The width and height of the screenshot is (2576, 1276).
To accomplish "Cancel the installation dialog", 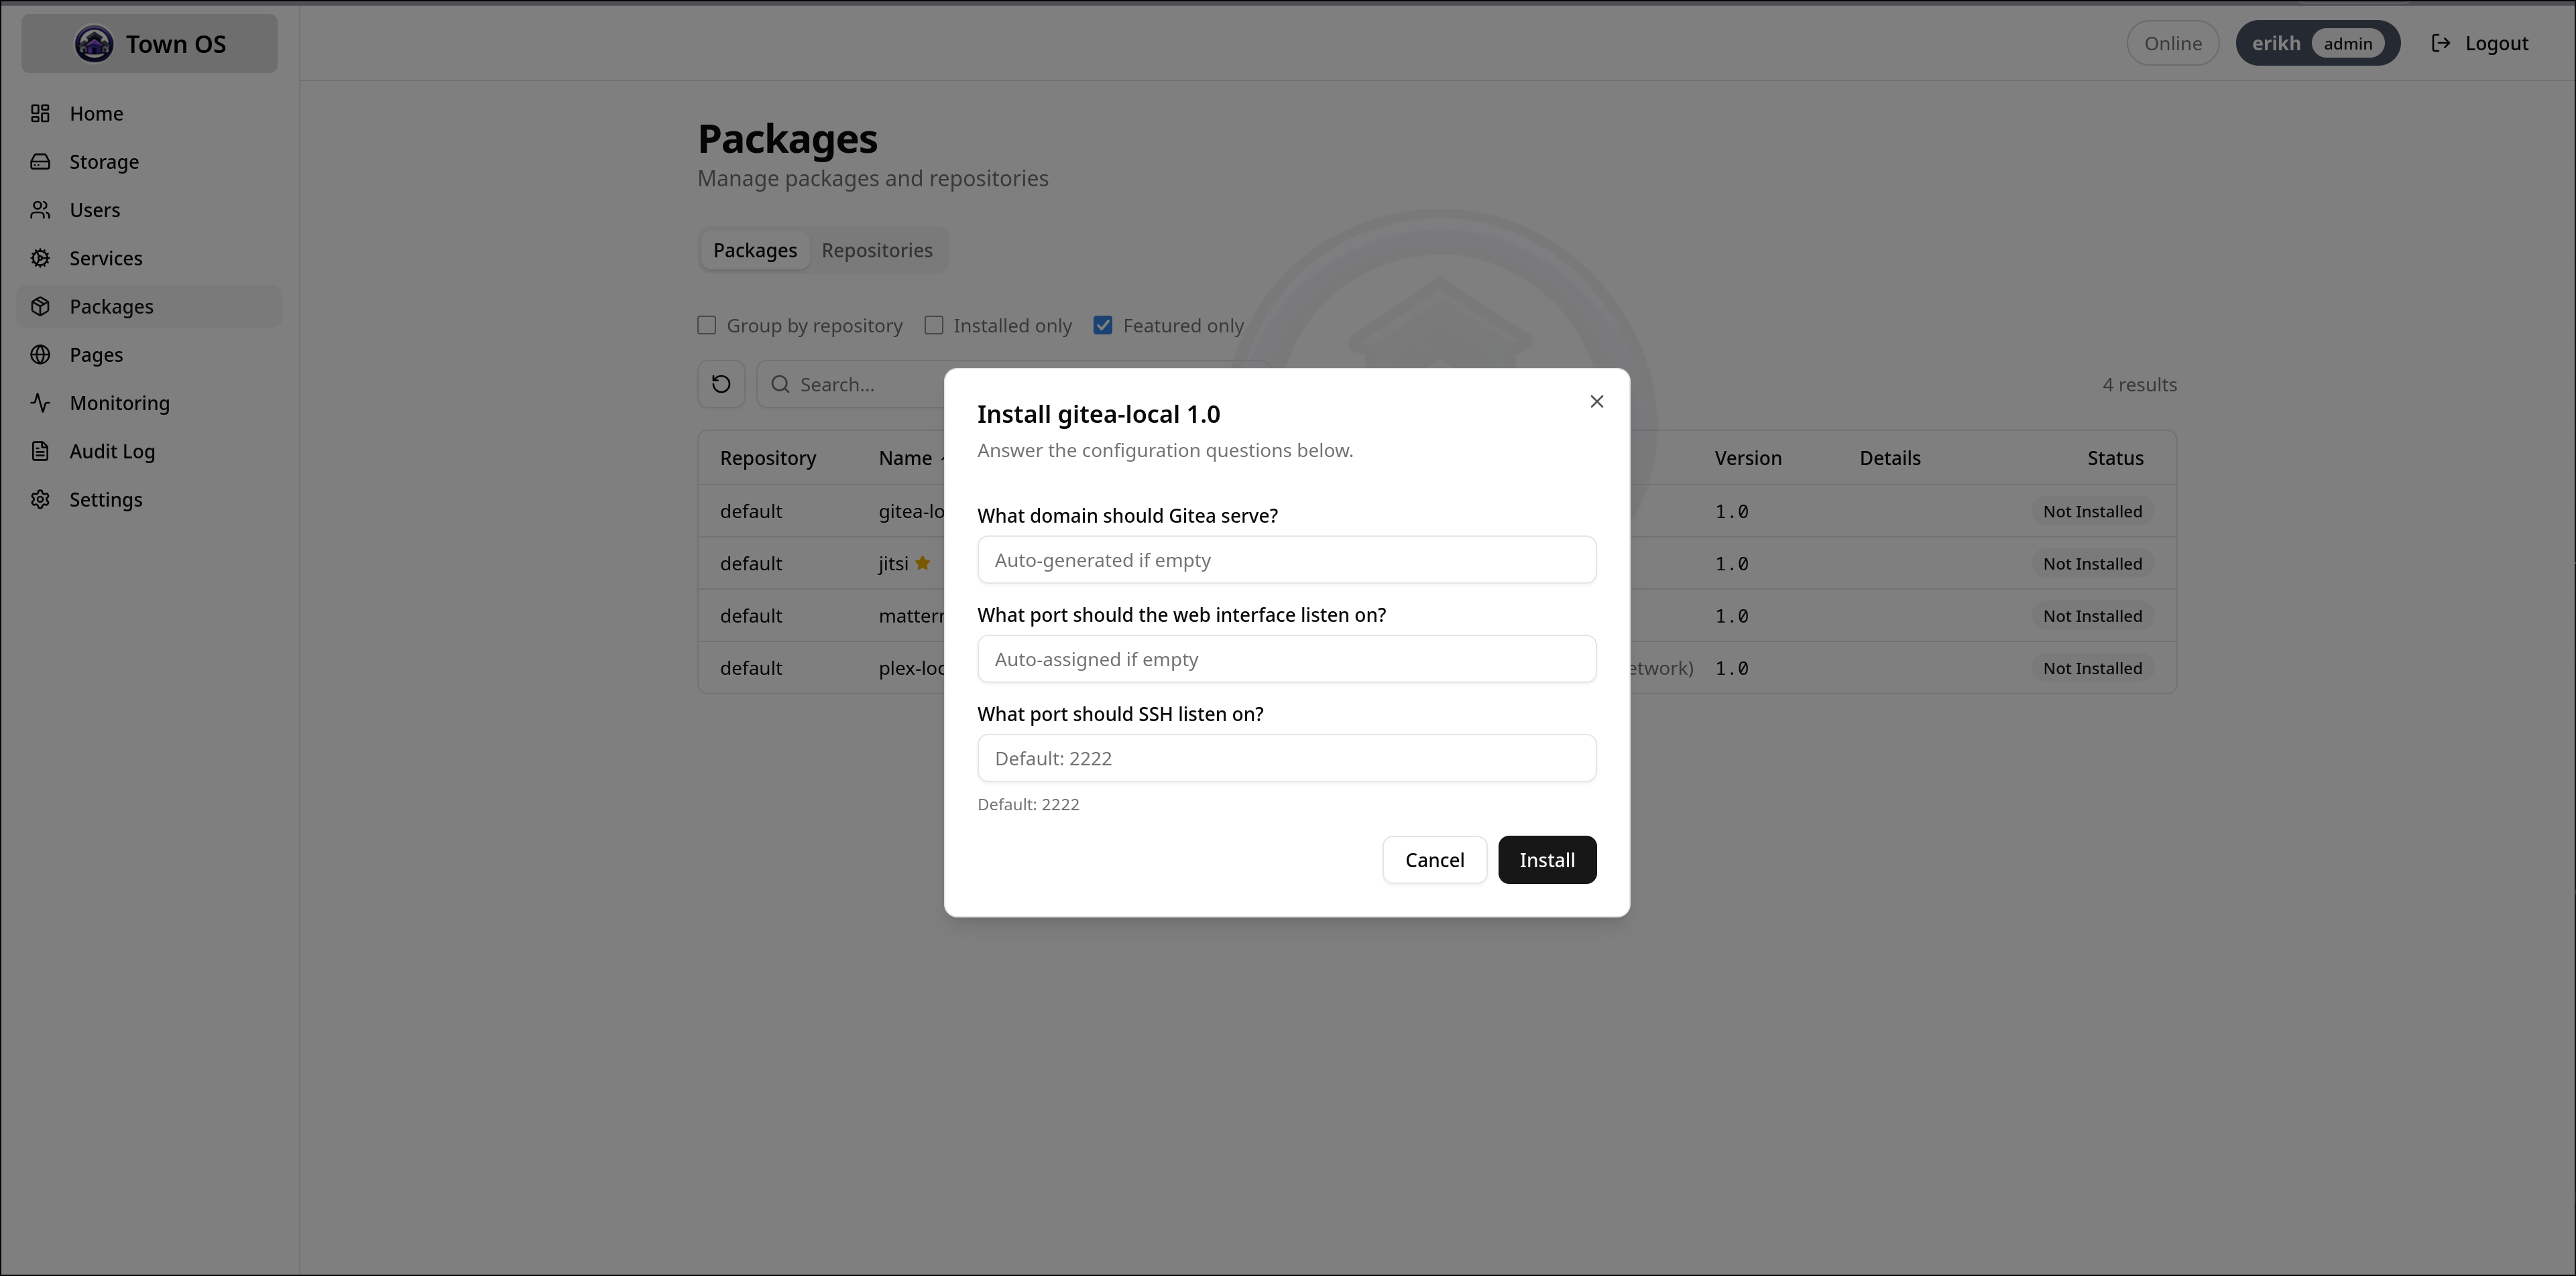I will tap(1434, 859).
